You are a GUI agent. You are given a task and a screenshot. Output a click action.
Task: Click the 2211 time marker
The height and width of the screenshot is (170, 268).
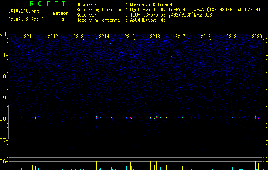pos(29,37)
